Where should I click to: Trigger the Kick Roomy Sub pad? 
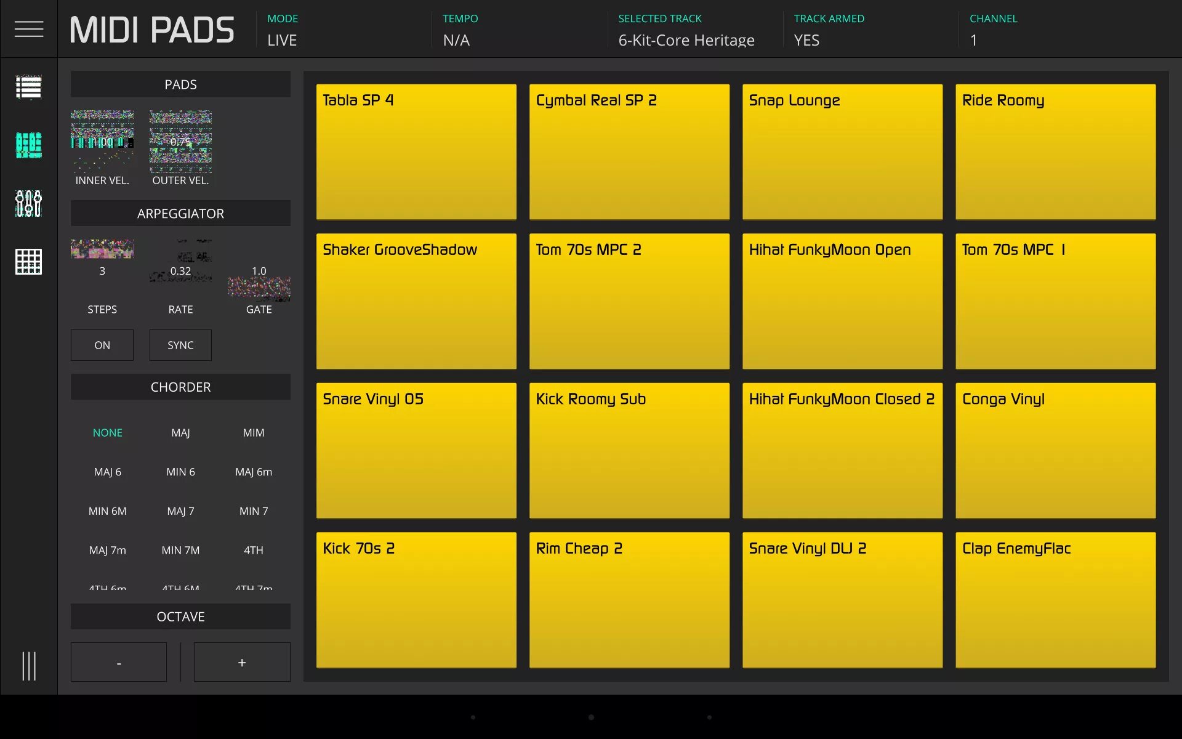point(629,451)
